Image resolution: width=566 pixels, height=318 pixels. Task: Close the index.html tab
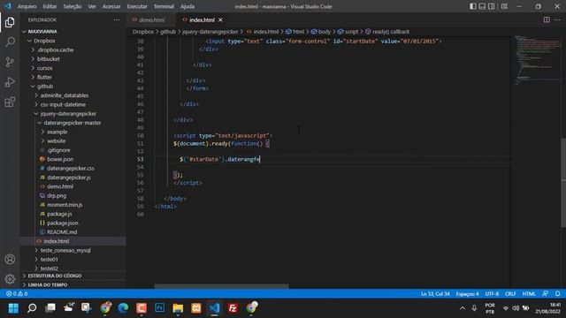click(220, 19)
